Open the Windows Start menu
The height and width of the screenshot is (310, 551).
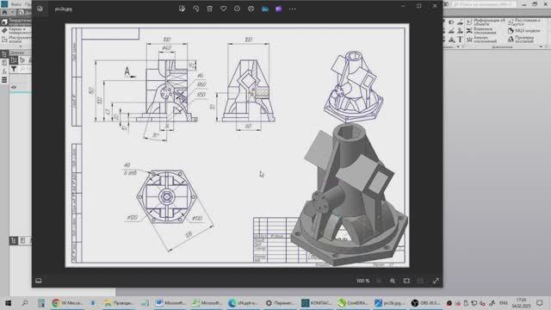point(8,302)
